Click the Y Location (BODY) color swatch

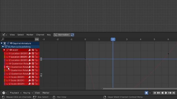coord(4,57)
